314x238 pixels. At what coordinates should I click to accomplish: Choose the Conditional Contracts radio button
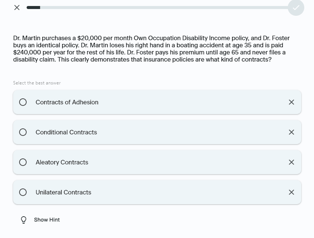(23, 132)
